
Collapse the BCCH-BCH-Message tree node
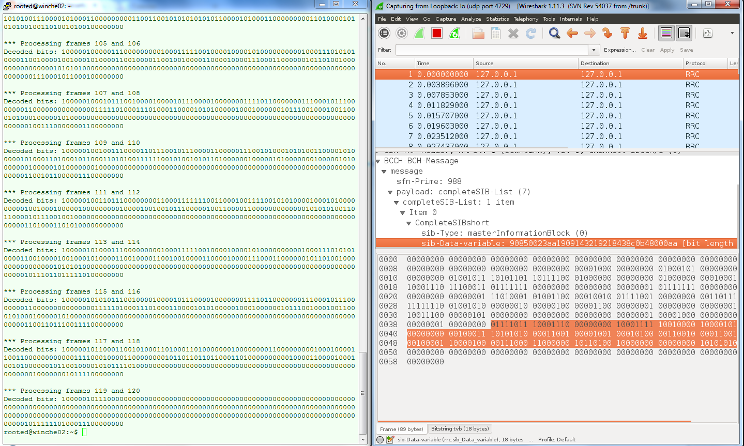pyautogui.click(x=378, y=161)
